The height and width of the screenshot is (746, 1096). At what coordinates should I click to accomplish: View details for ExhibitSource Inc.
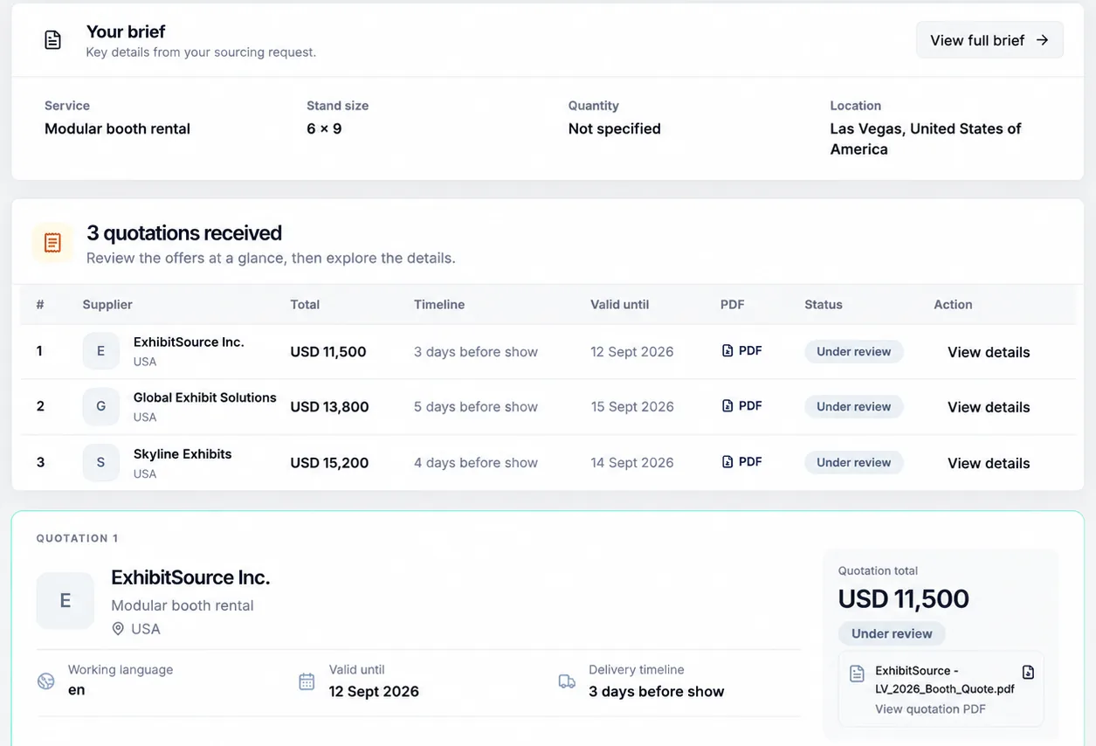tap(989, 352)
